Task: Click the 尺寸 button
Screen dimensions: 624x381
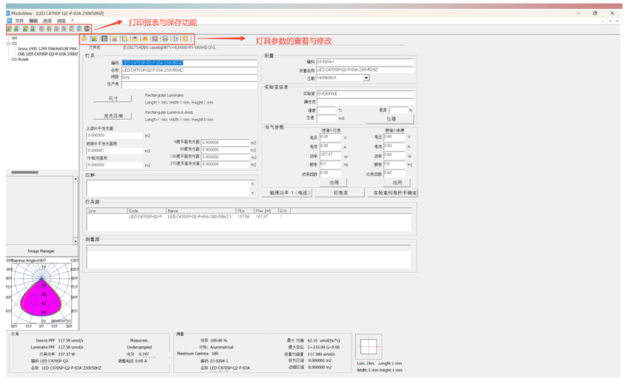Action: pos(113,98)
